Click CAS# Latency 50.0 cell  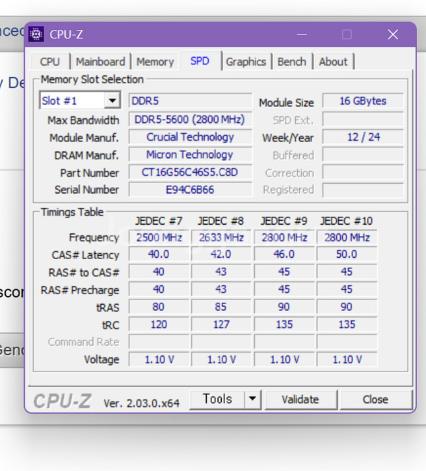click(x=347, y=254)
